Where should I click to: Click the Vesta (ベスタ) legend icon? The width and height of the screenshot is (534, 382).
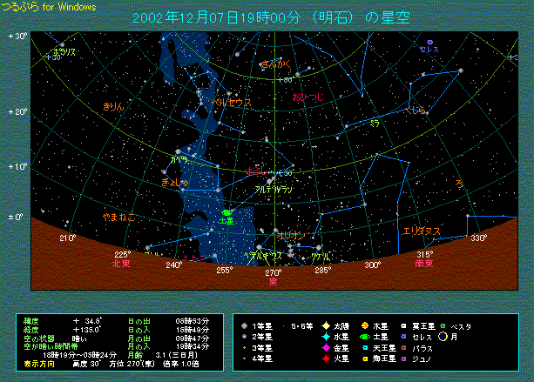pyautogui.click(x=443, y=326)
